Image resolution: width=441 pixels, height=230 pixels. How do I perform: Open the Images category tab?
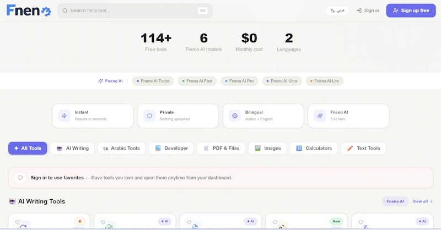tap(267, 148)
